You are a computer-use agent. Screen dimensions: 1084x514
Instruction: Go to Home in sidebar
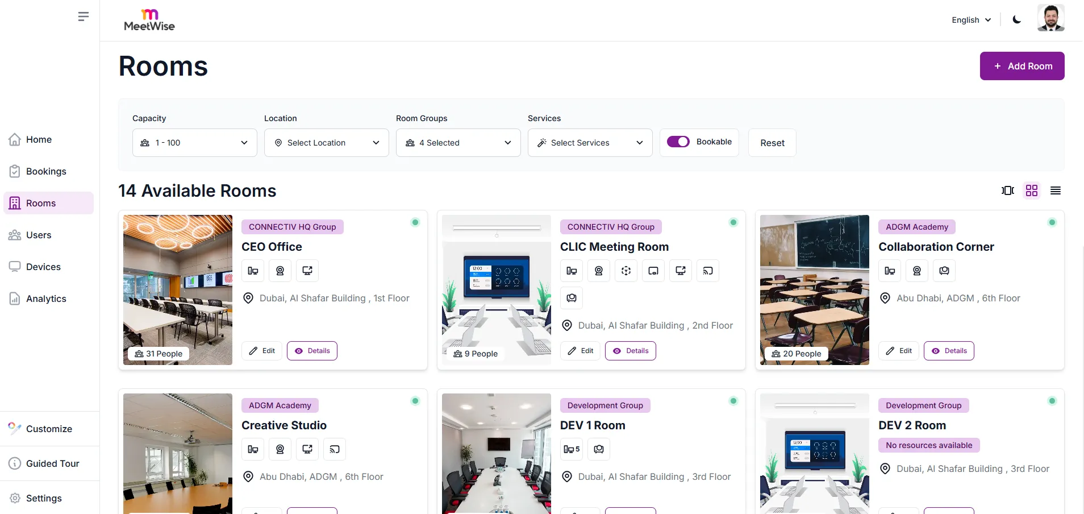(x=48, y=139)
